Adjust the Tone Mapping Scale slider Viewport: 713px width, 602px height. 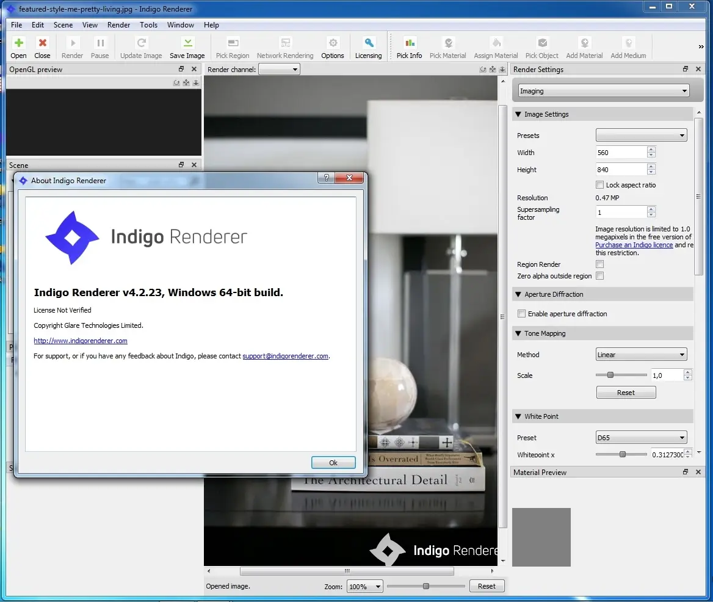(x=621, y=375)
